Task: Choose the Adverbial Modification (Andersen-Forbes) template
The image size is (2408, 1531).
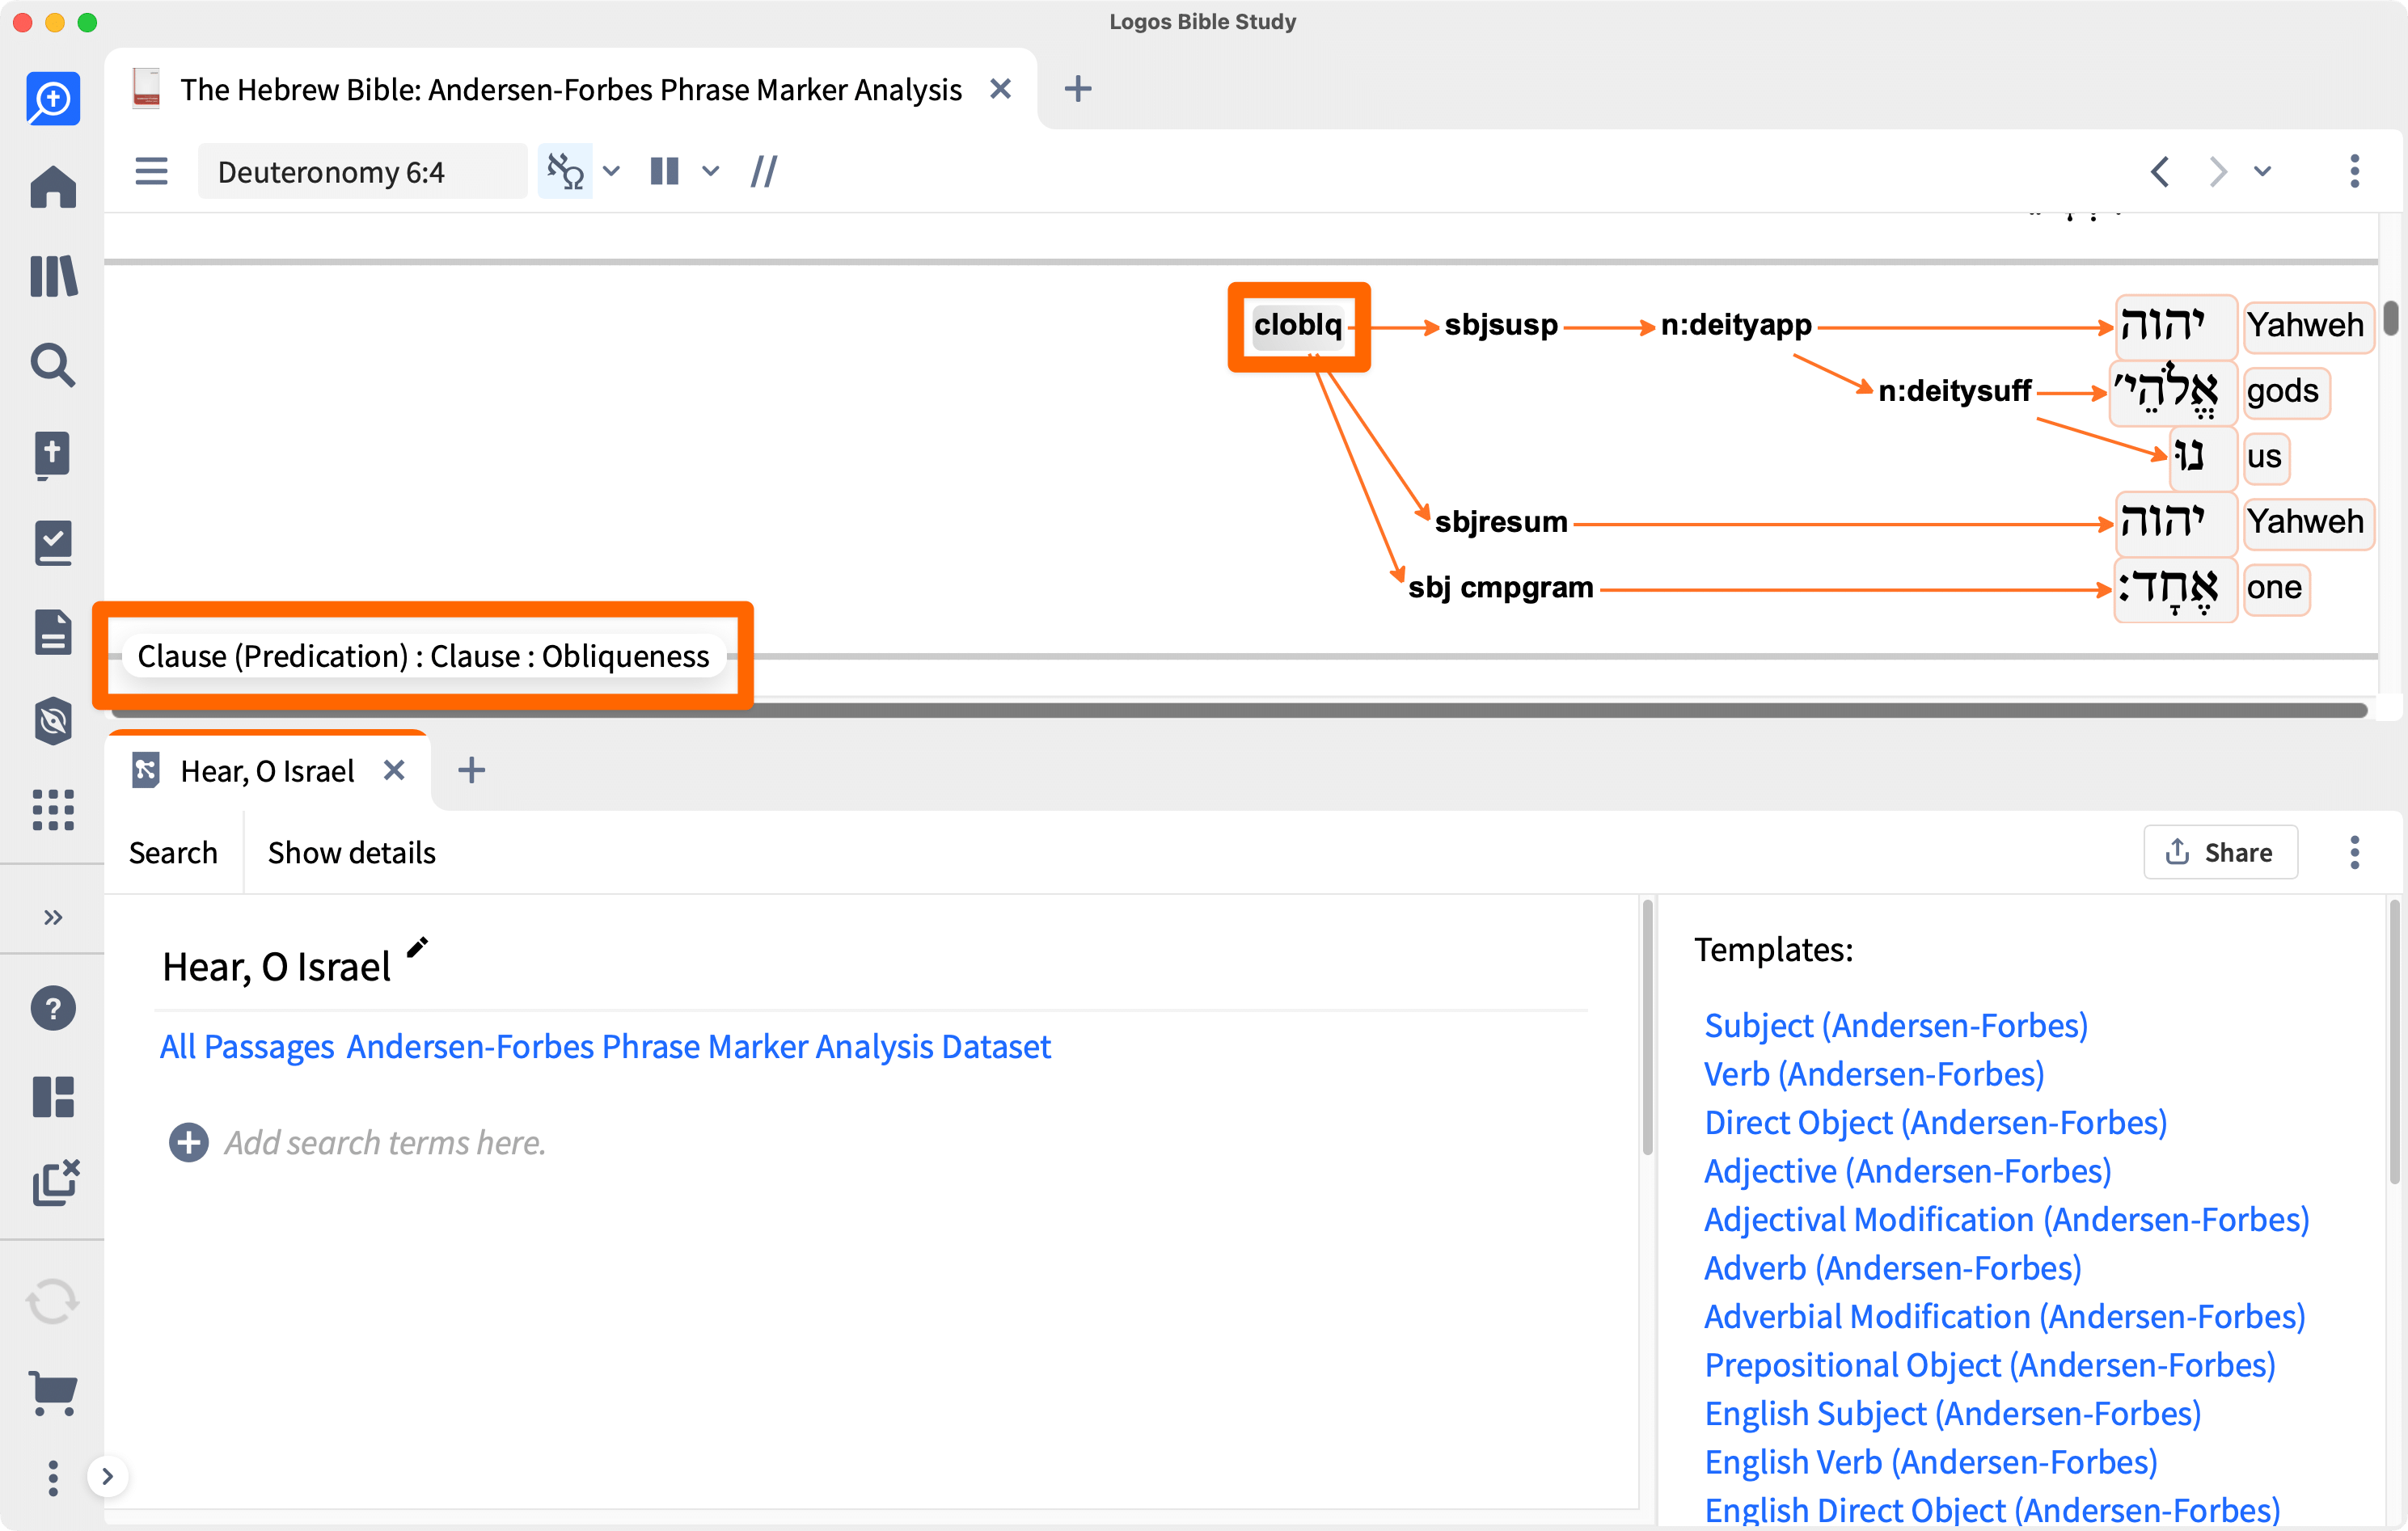Action: pos(2005,1316)
